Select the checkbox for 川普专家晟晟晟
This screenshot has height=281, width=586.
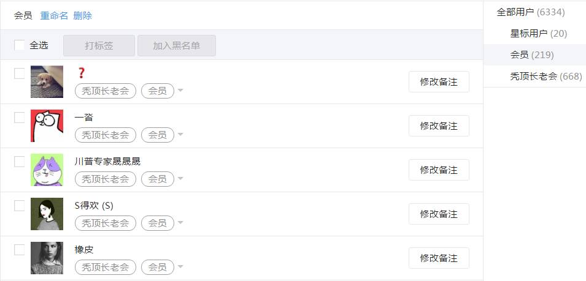pos(20,162)
